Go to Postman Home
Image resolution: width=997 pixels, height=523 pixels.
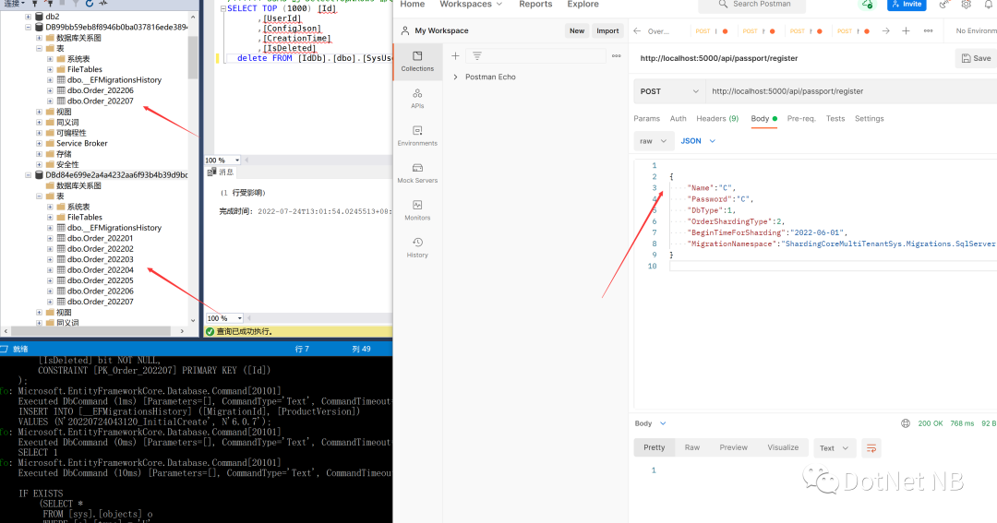tap(412, 4)
